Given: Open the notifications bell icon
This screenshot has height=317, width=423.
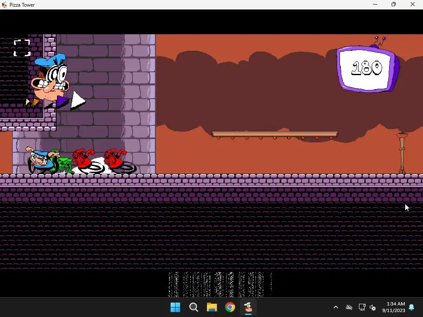Looking at the screenshot, I should point(412,307).
